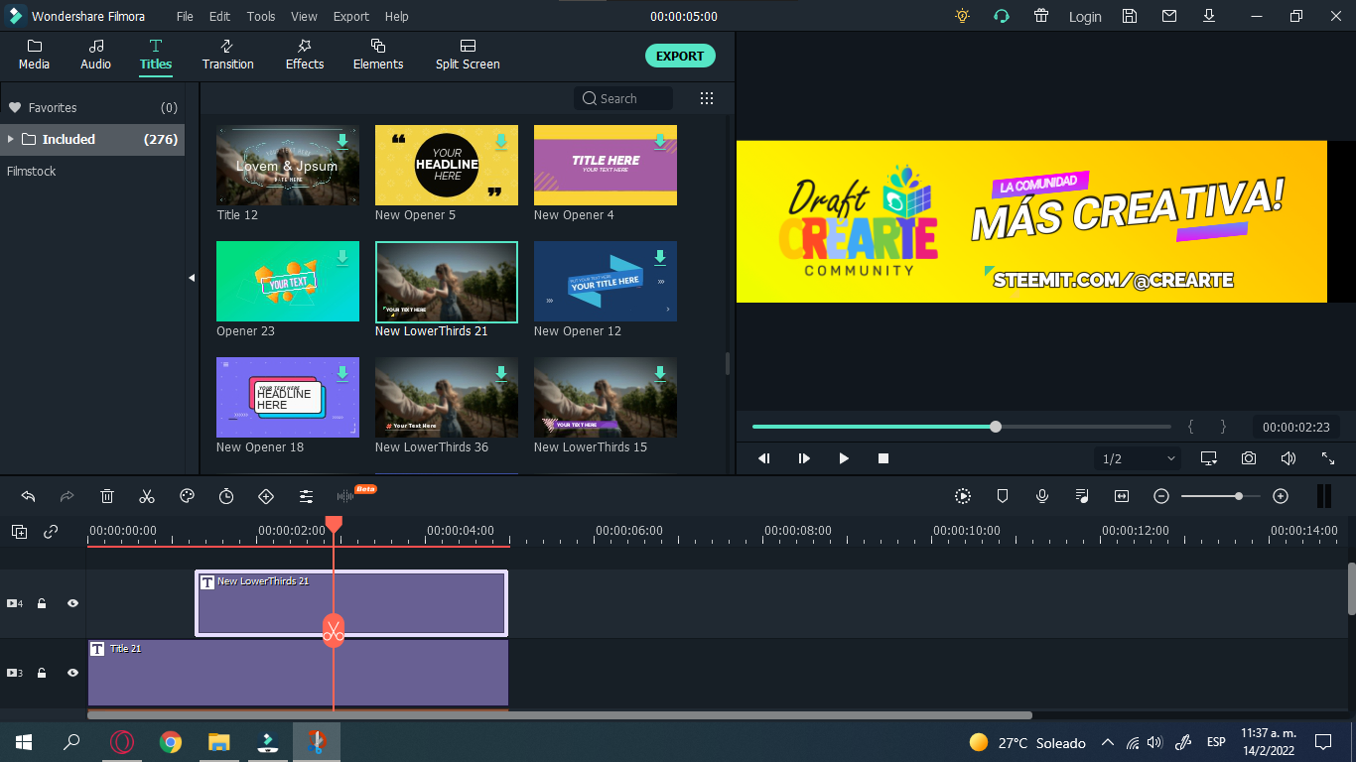This screenshot has height=762, width=1356.
Task: Click the timeline zoom slider handle
Action: [1239, 496]
